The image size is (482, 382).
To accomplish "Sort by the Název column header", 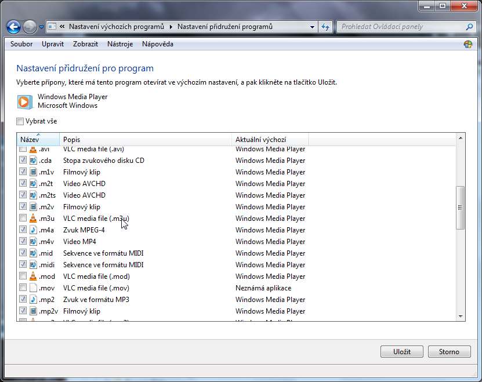I will click(38, 140).
